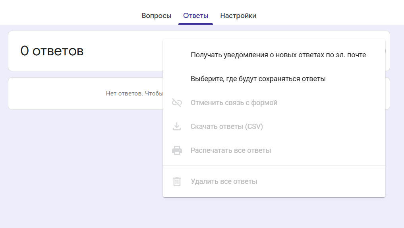Click the printer icon
The height and width of the screenshot is (228, 404).
point(177,150)
